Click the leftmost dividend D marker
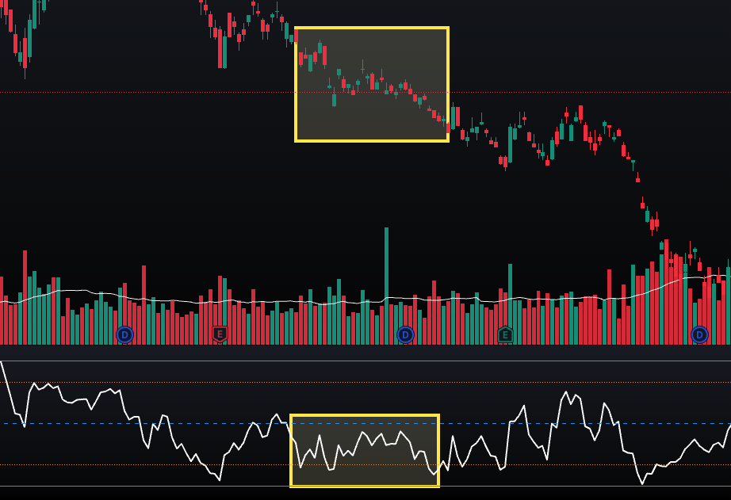 pyautogui.click(x=124, y=334)
